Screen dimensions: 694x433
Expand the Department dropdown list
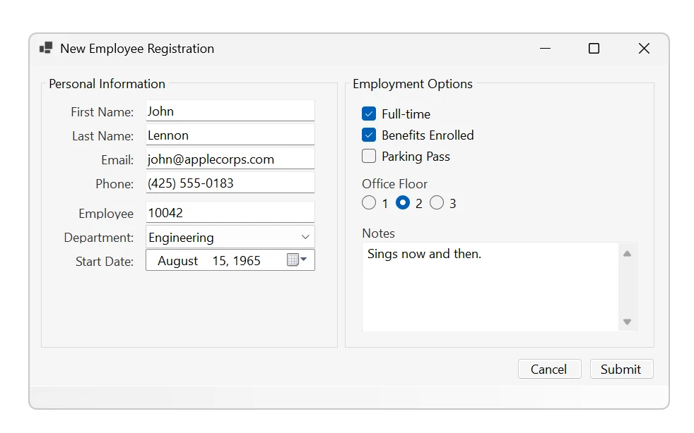(x=305, y=237)
